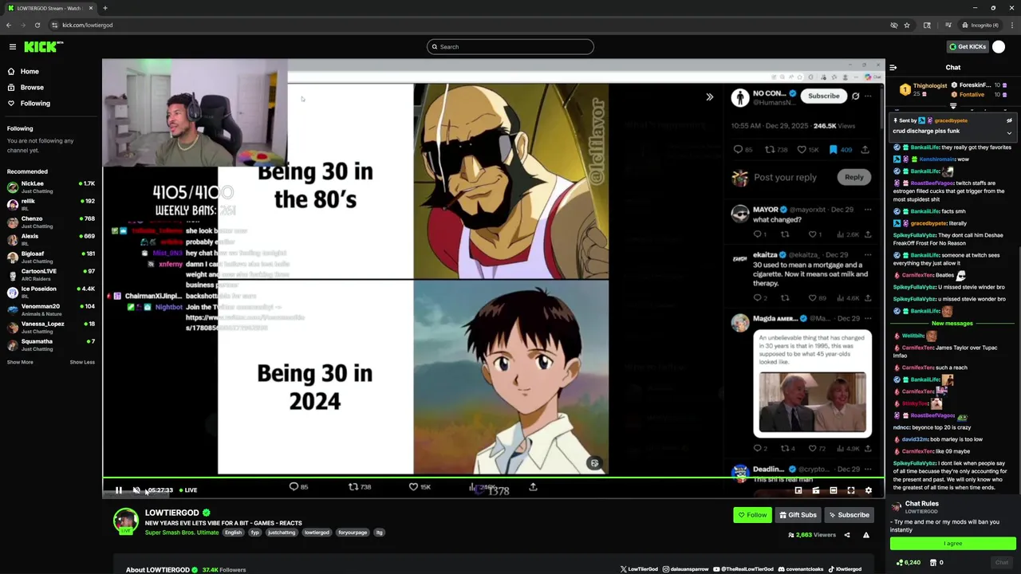Open the Chrome three-dot menu
The width and height of the screenshot is (1021, 574).
click(x=1011, y=25)
